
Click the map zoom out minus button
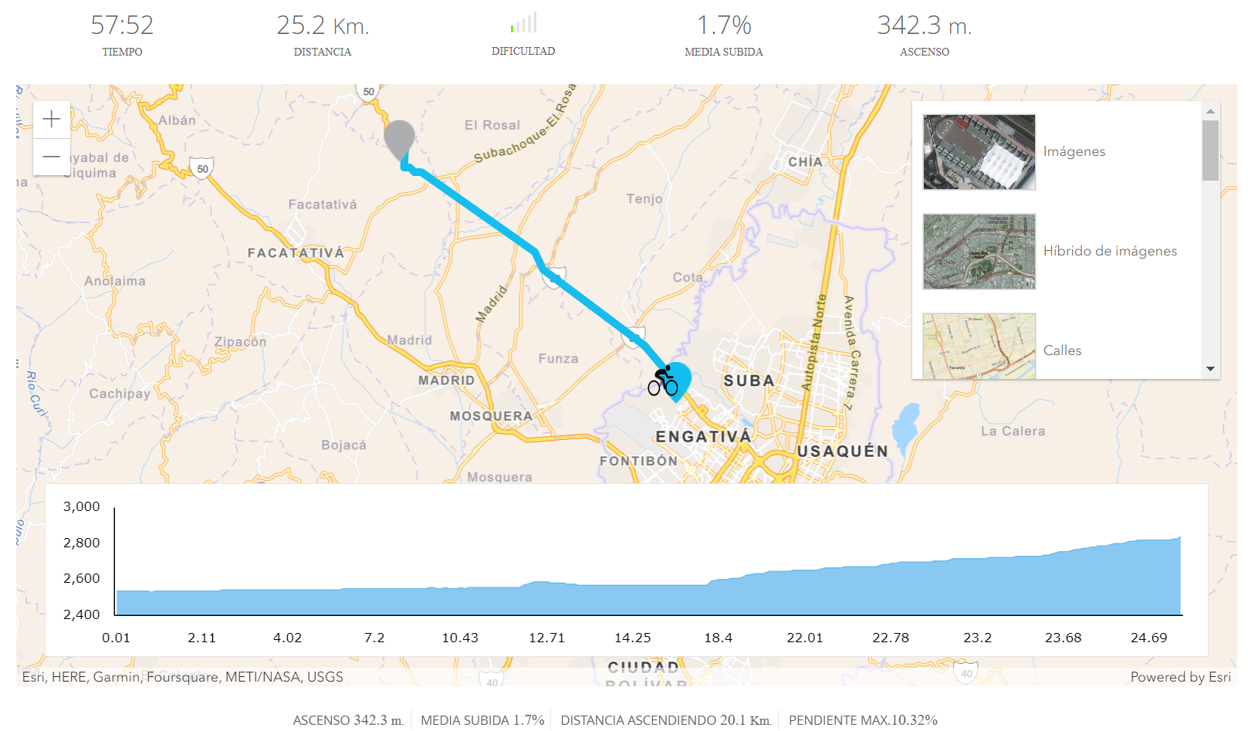[52, 157]
